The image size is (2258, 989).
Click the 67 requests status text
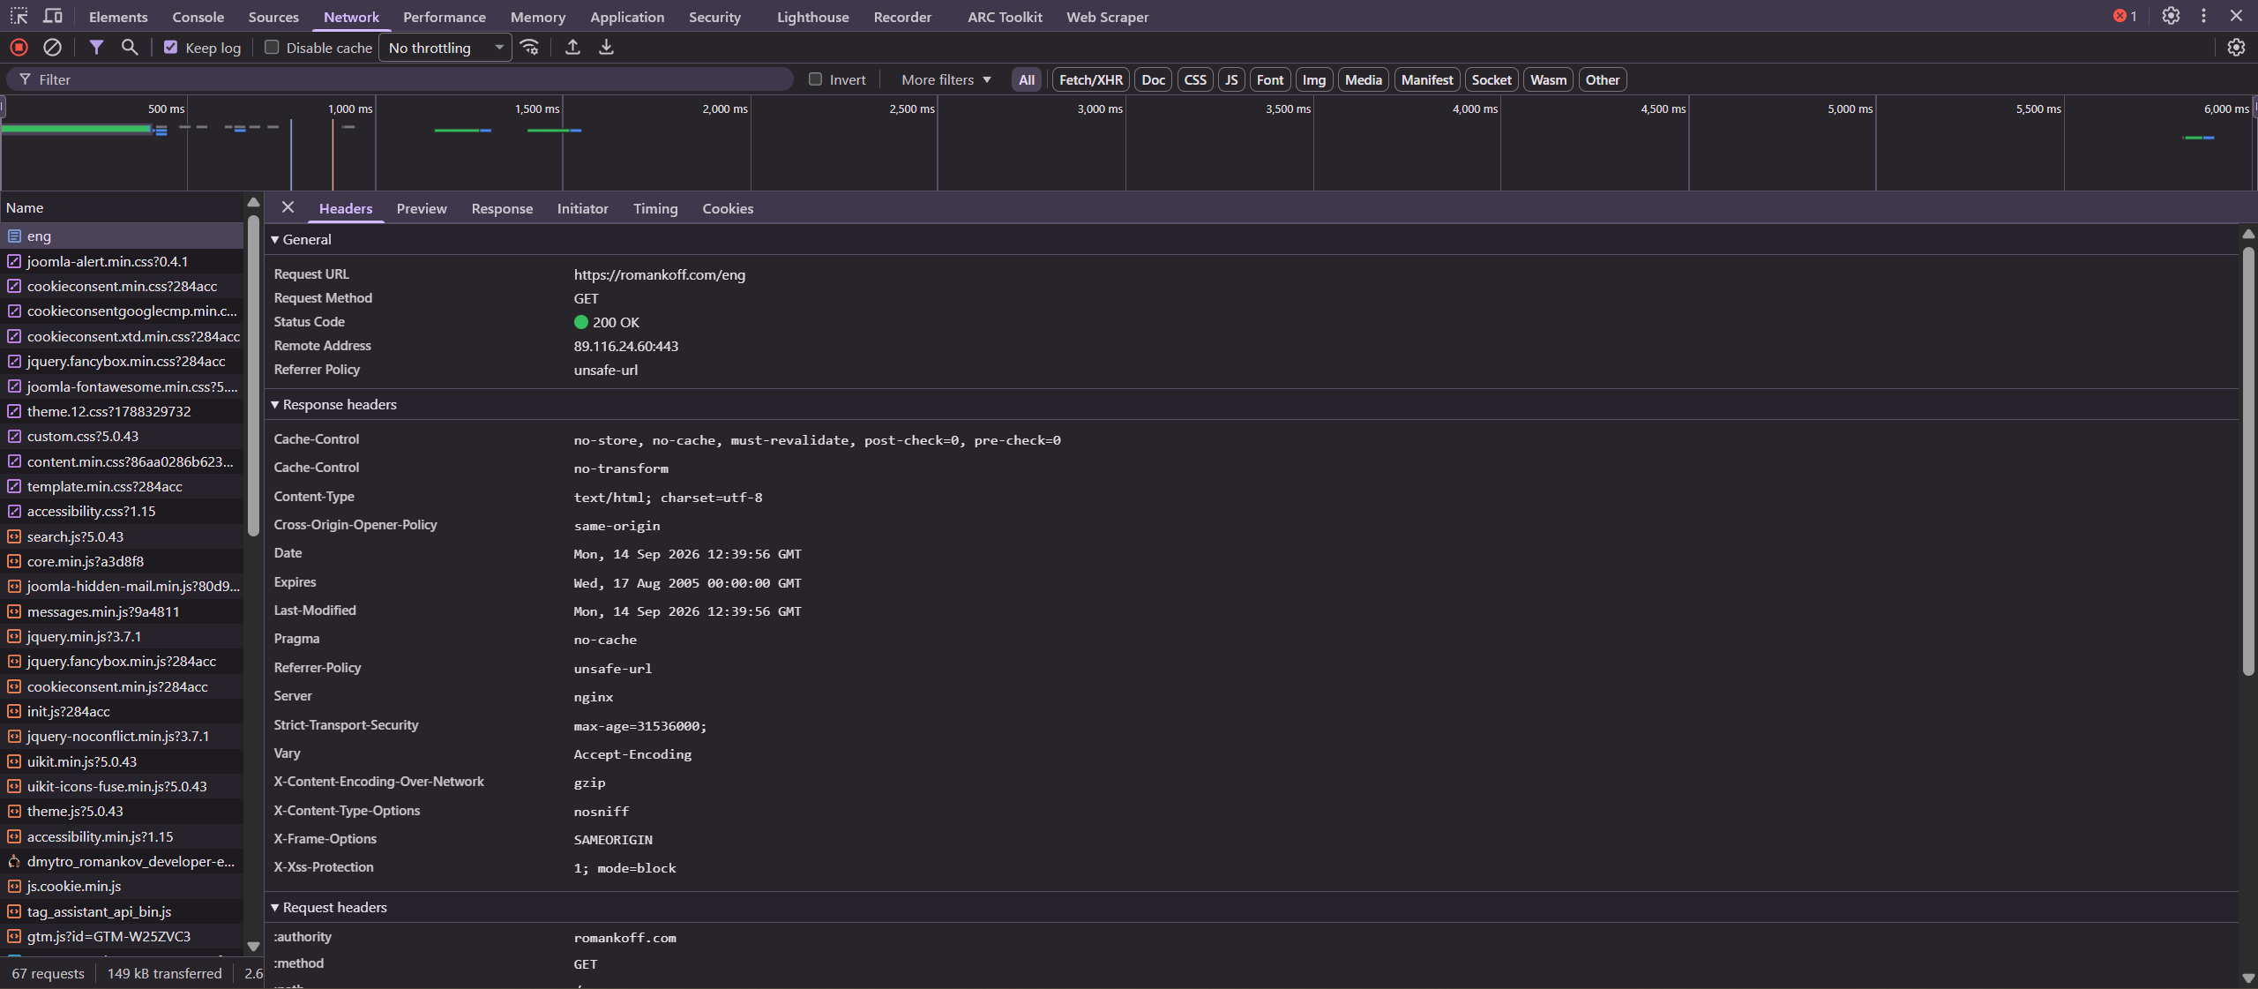(48, 974)
